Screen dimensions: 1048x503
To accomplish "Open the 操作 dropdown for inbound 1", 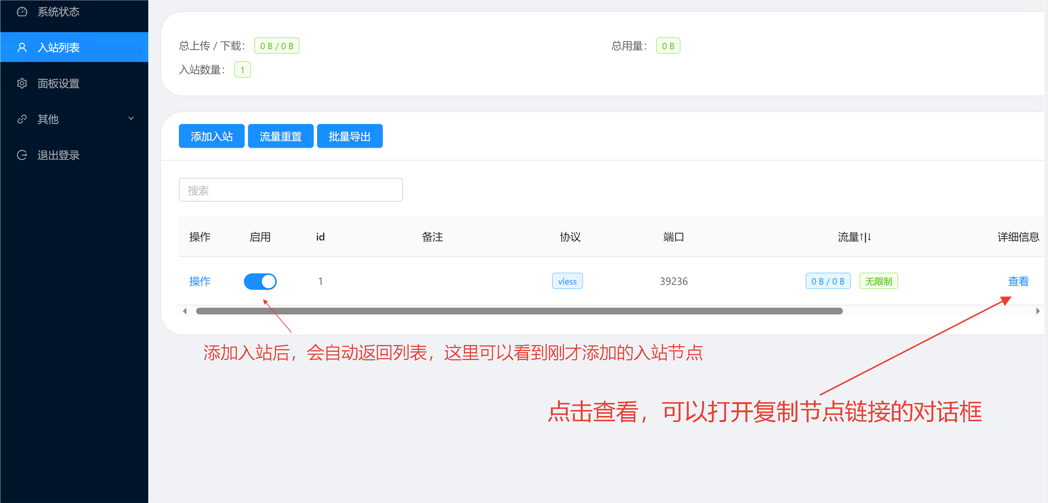I will [x=199, y=282].
